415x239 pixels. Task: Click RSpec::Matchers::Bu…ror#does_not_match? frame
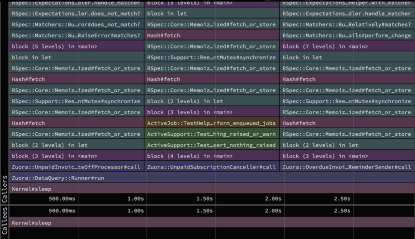coord(76,24)
